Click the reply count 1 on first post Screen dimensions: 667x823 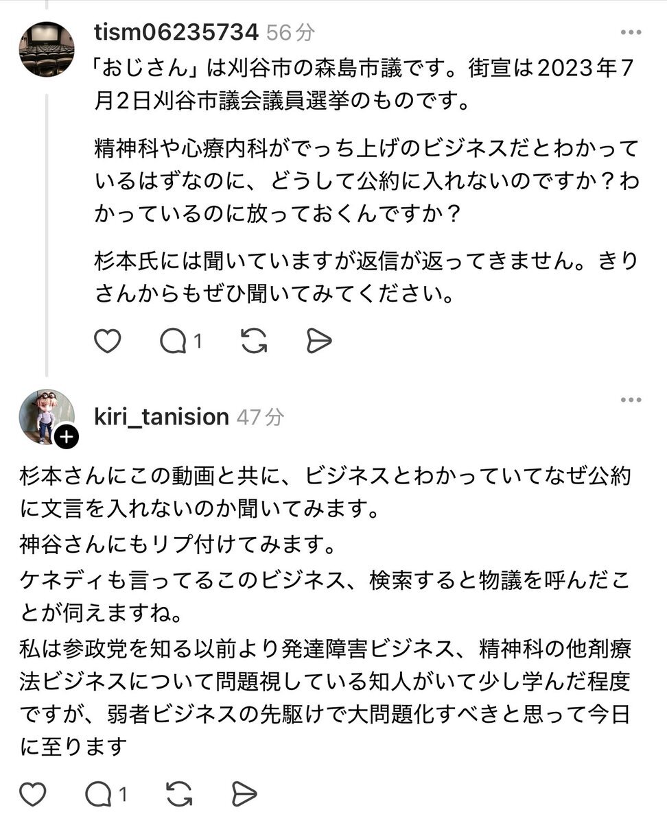tap(198, 341)
